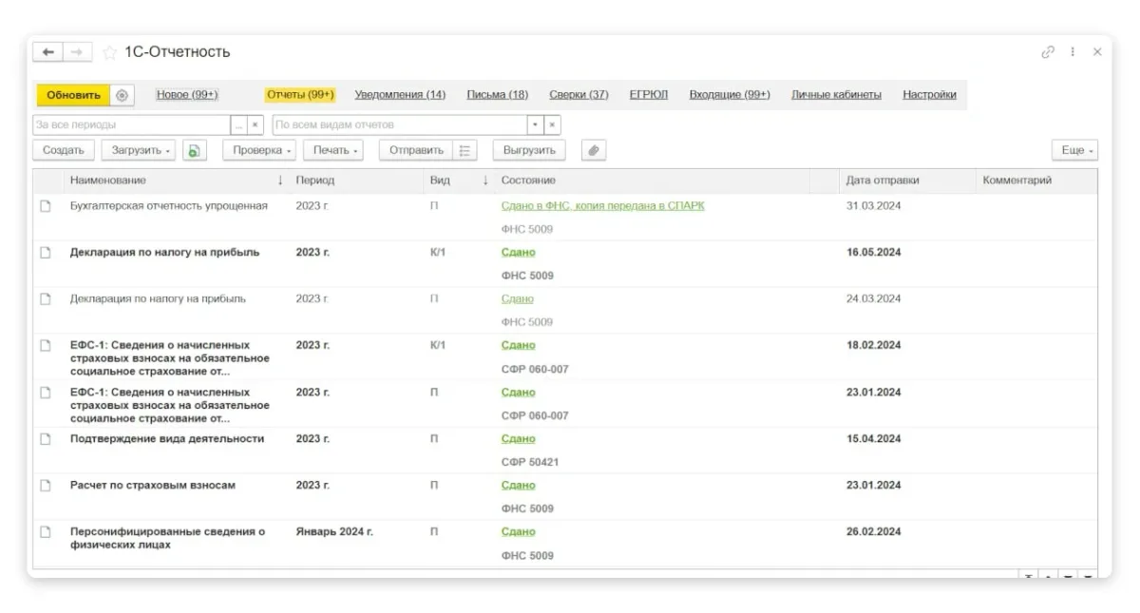Screen dimensions: 1140x613
Task: Clear the period filter with the x button
Action: pos(255,125)
